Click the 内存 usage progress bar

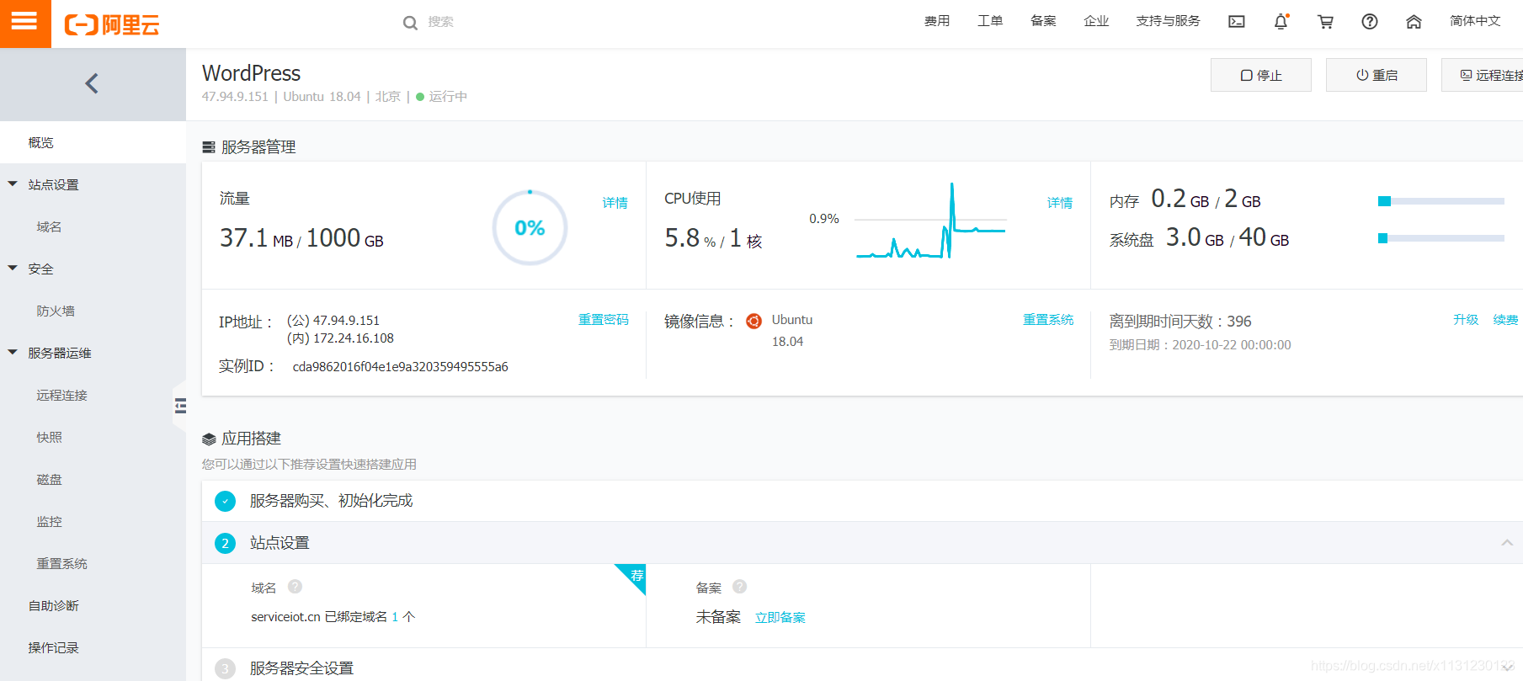1440,201
